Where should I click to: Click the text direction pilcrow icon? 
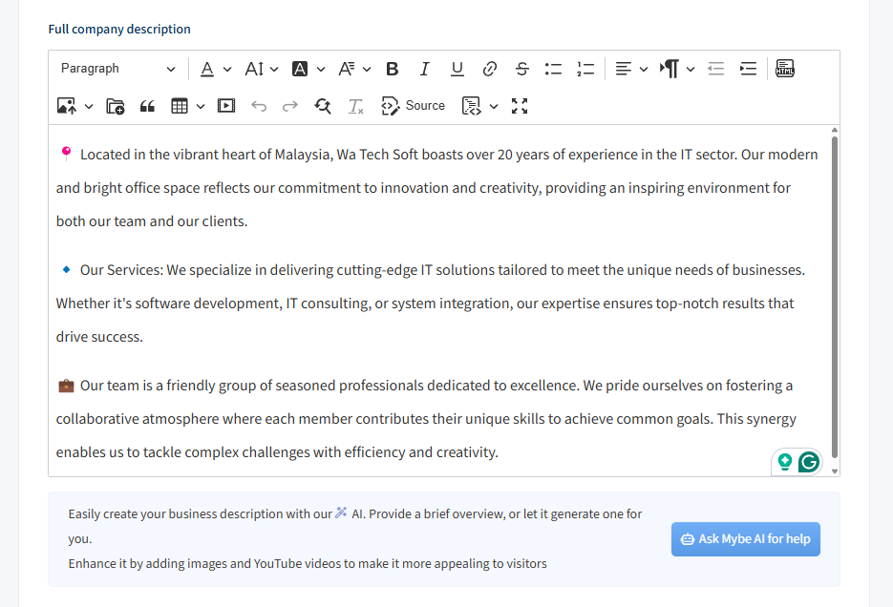point(670,69)
